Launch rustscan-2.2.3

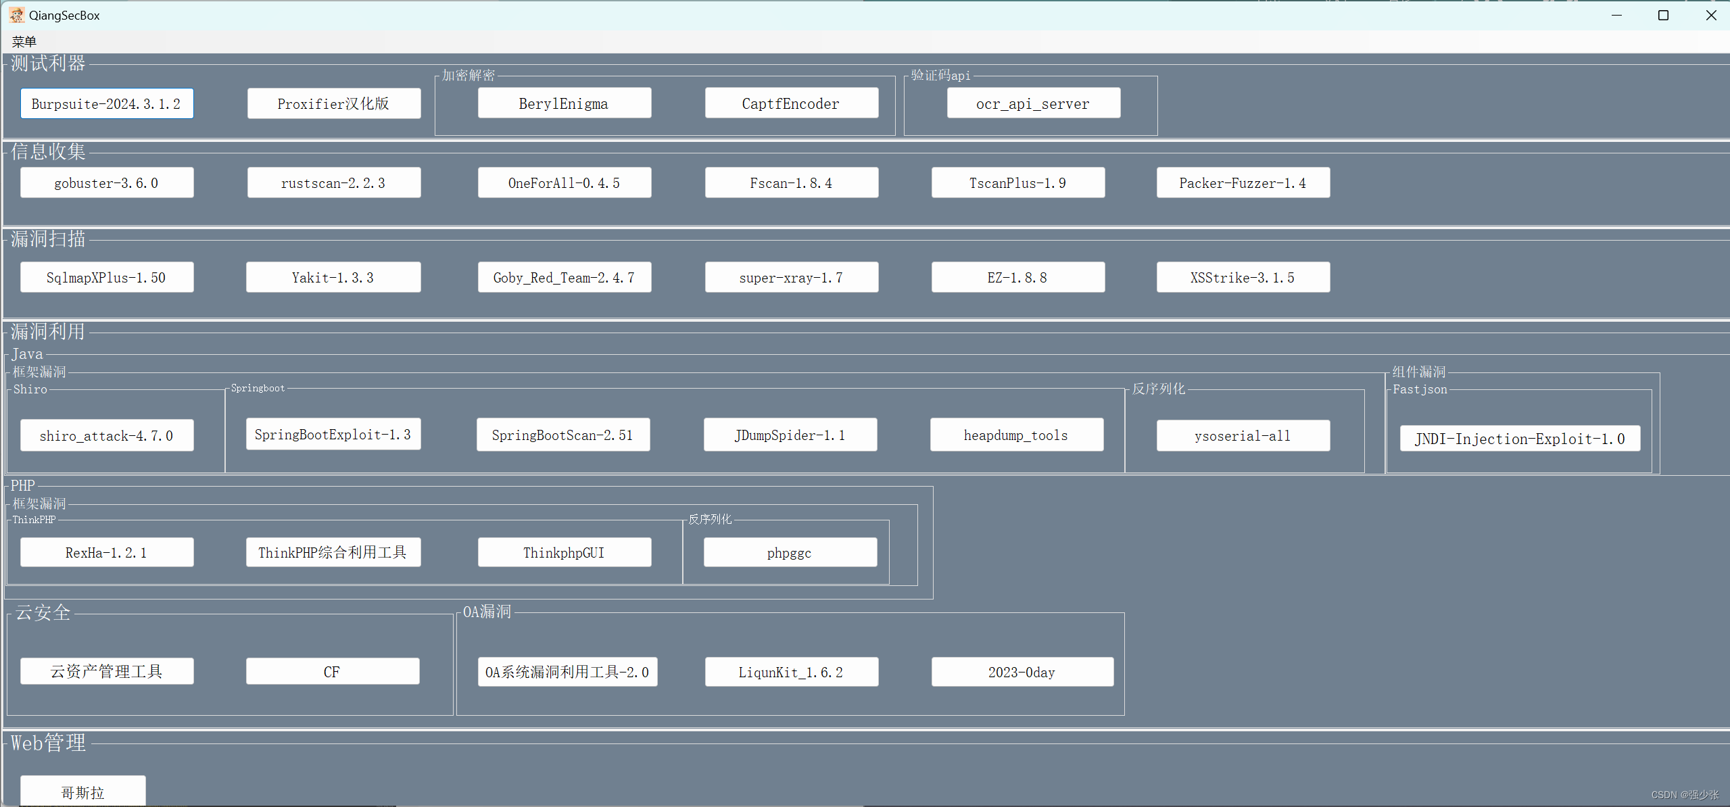(334, 182)
